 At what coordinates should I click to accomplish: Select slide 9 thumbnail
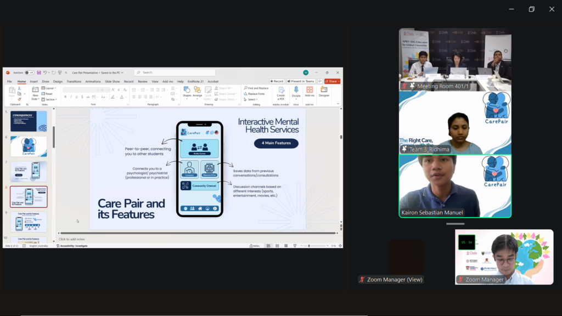coord(29,222)
